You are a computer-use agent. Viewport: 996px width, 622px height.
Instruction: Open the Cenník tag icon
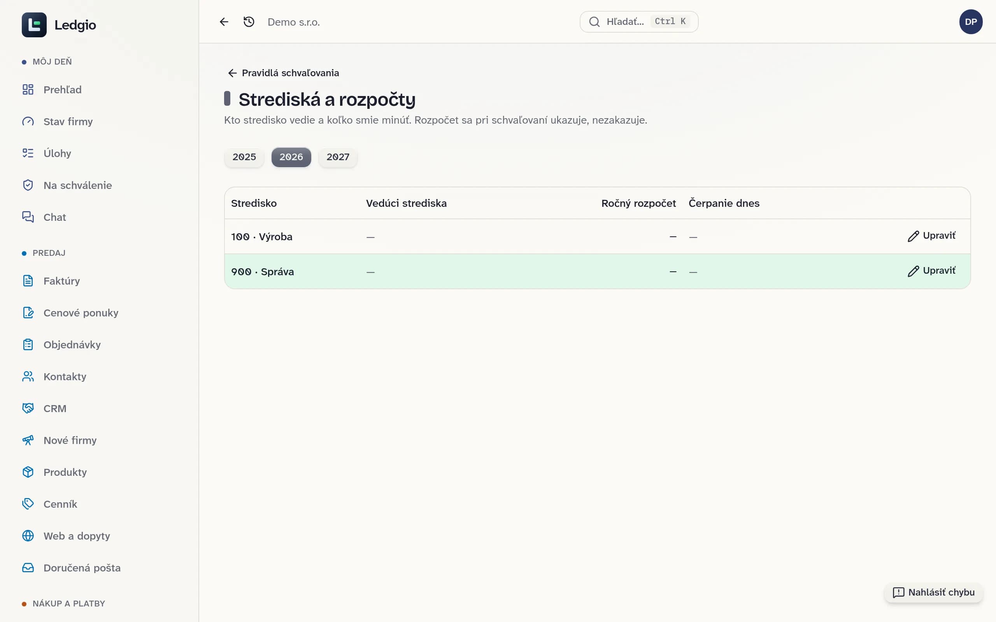coord(28,504)
